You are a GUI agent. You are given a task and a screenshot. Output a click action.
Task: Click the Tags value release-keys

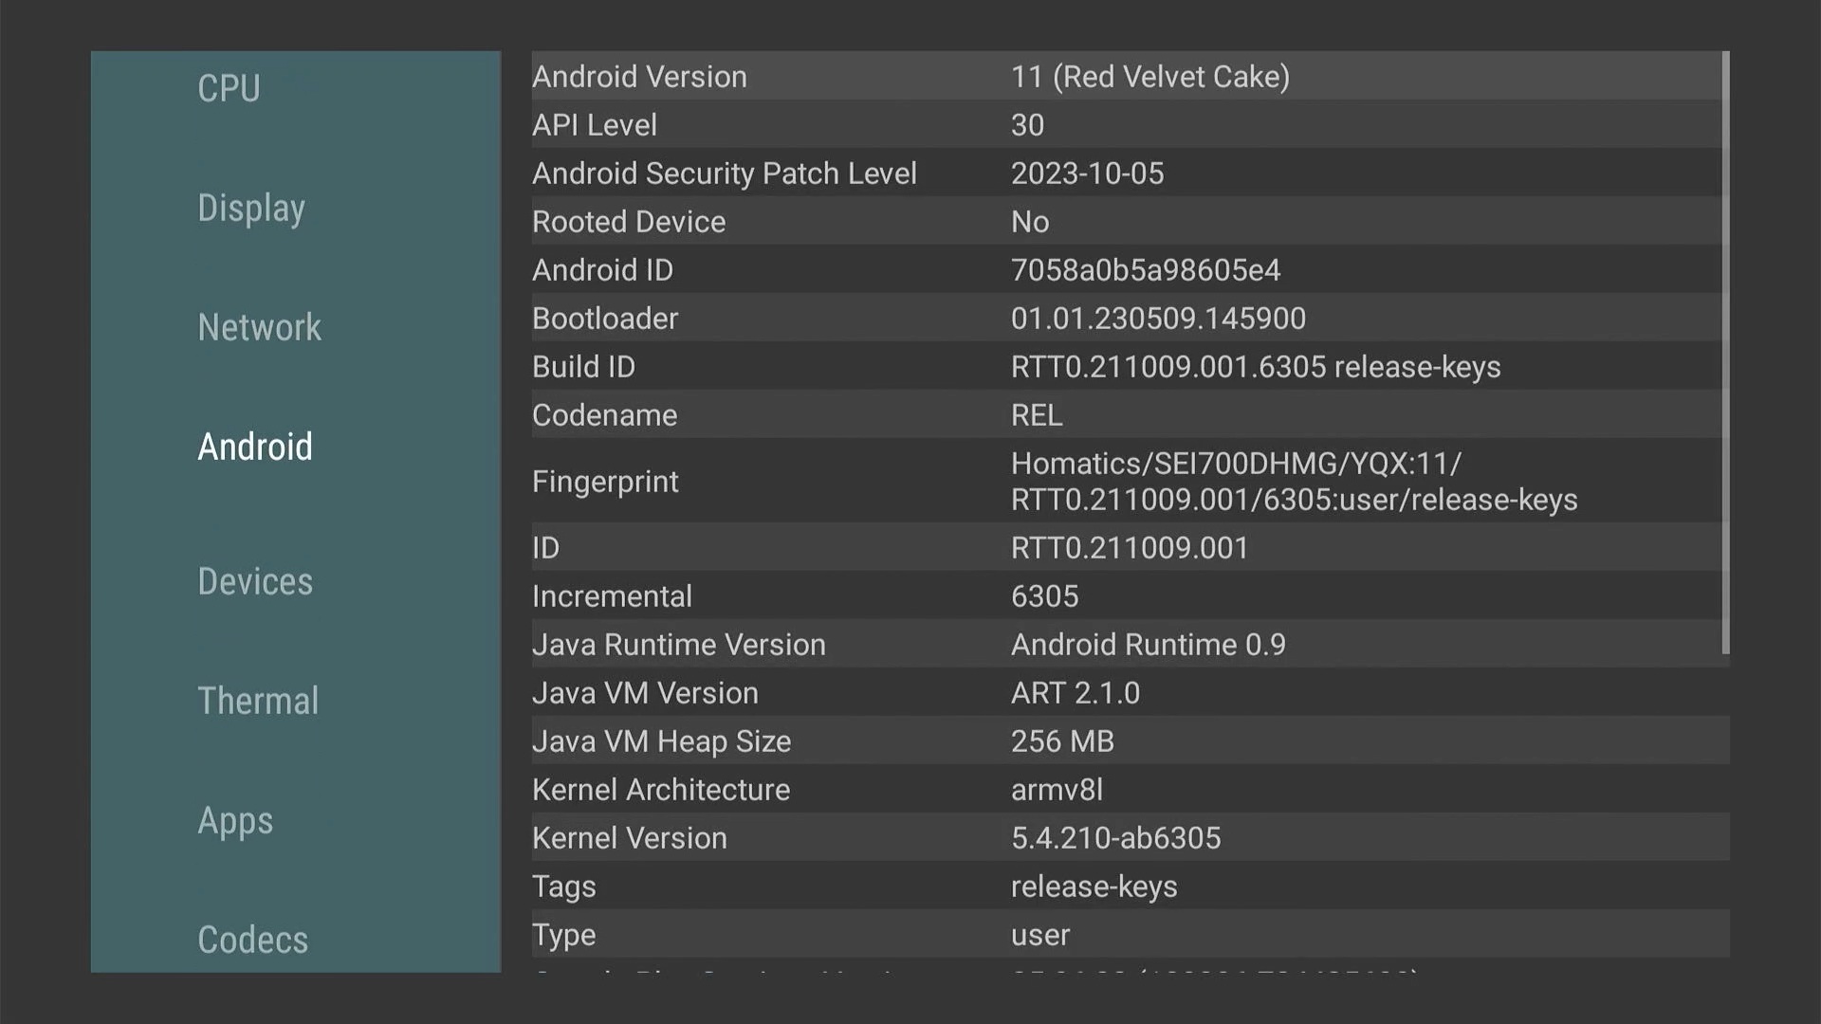click(1094, 887)
